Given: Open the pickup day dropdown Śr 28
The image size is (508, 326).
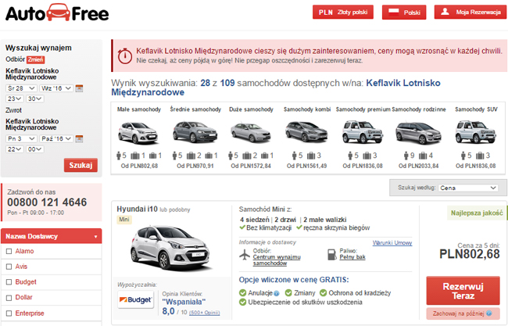Looking at the screenshot, I should click(x=21, y=88).
